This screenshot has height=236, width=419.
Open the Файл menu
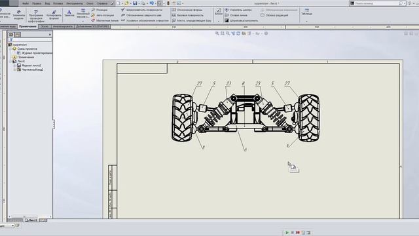26,3
